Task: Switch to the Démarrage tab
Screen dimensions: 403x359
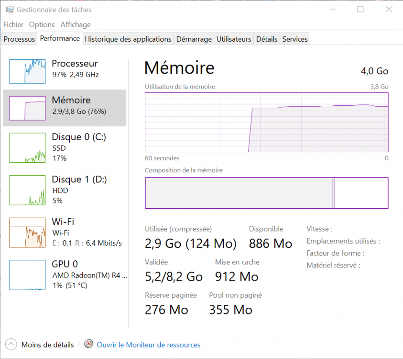Action: pyautogui.click(x=194, y=39)
